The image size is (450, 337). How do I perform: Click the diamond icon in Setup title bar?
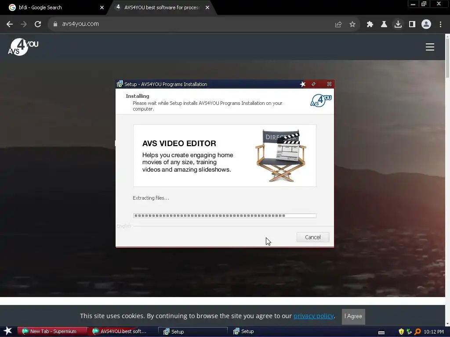point(314,84)
